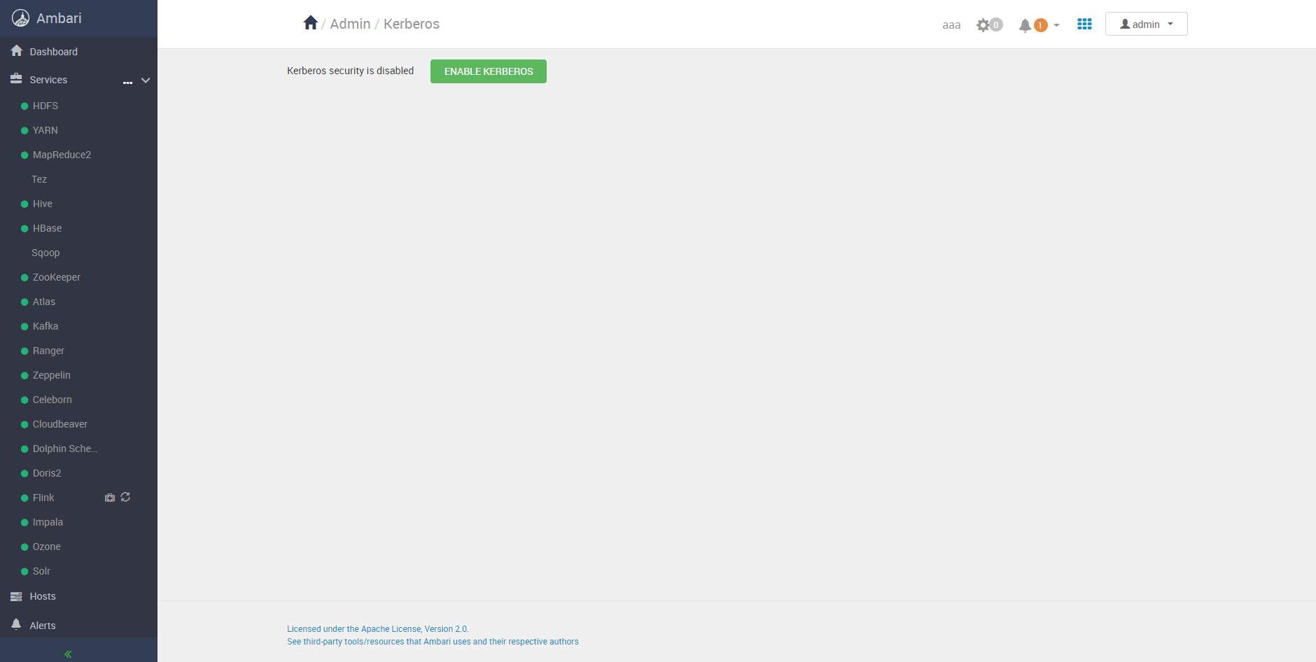This screenshot has width=1316, height=662.
Task: Go to the Alerts page
Action: [43, 626]
